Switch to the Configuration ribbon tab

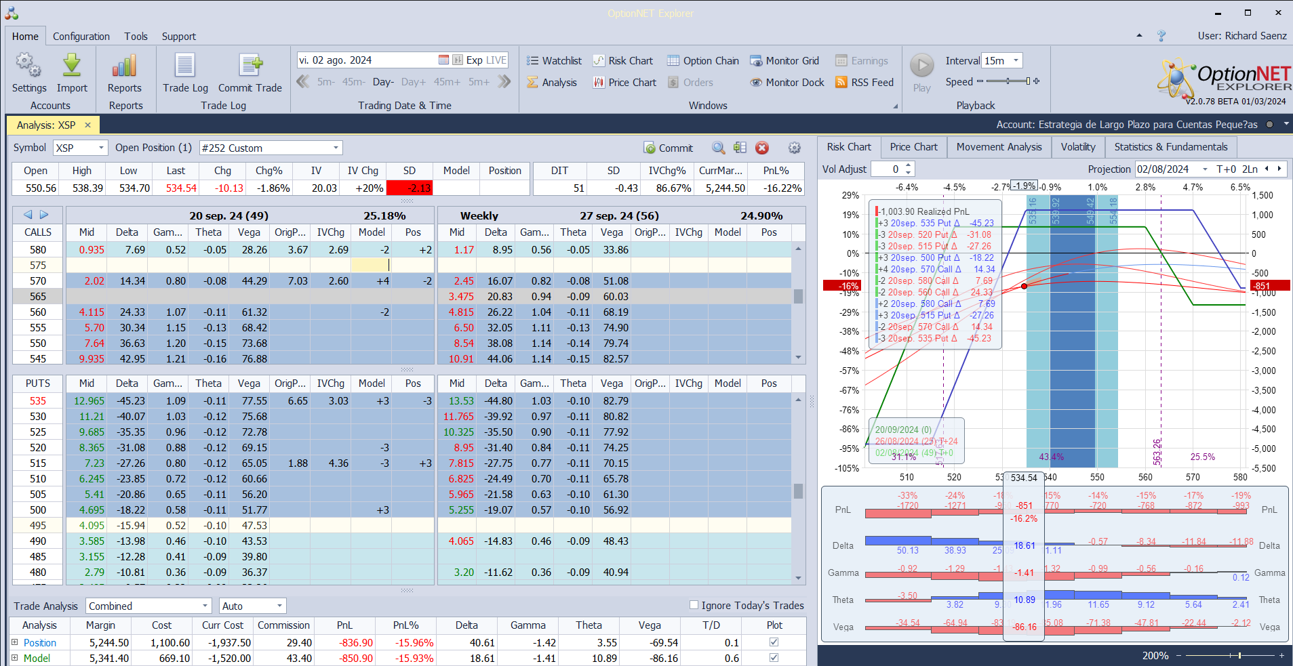(81, 37)
